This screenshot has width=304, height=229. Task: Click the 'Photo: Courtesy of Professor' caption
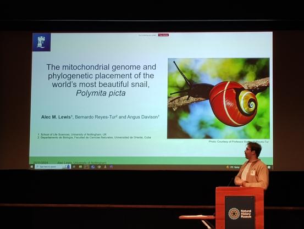coord(239,142)
